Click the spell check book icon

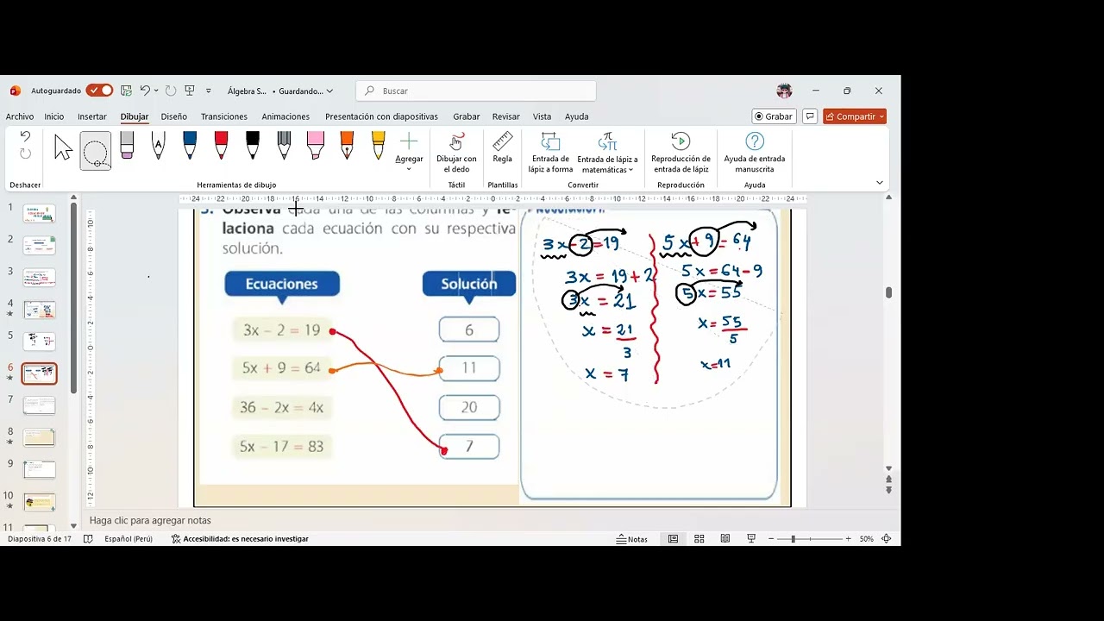88,539
